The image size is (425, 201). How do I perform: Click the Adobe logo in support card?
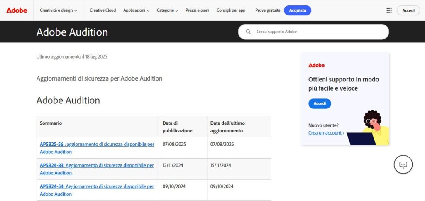point(316,65)
